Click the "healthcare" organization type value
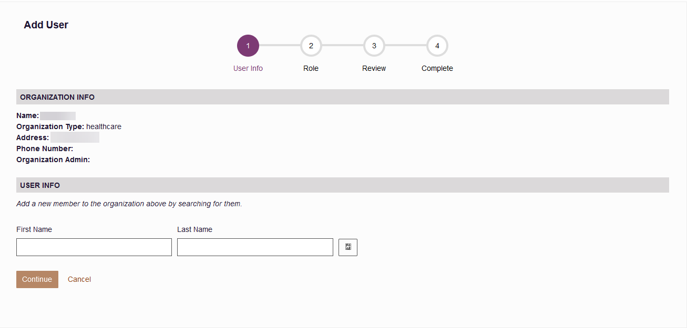This screenshot has width=687, height=328. click(104, 126)
